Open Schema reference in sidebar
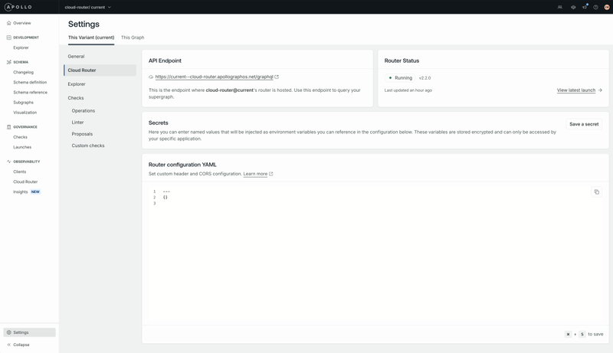Screen dimensions: 613x353 (x=30, y=93)
